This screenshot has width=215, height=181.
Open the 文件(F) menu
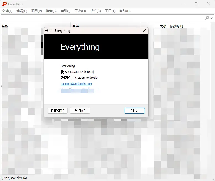(x=7, y=11)
